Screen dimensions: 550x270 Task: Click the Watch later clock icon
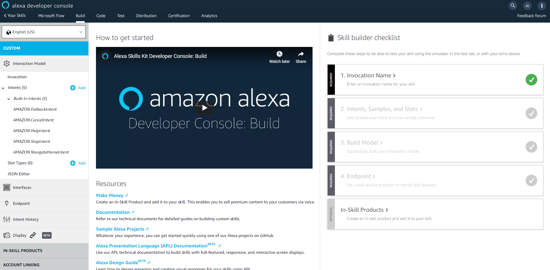point(279,54)
